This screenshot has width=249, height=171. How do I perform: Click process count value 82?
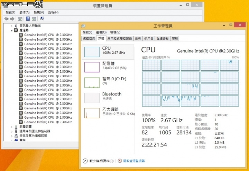145,132
